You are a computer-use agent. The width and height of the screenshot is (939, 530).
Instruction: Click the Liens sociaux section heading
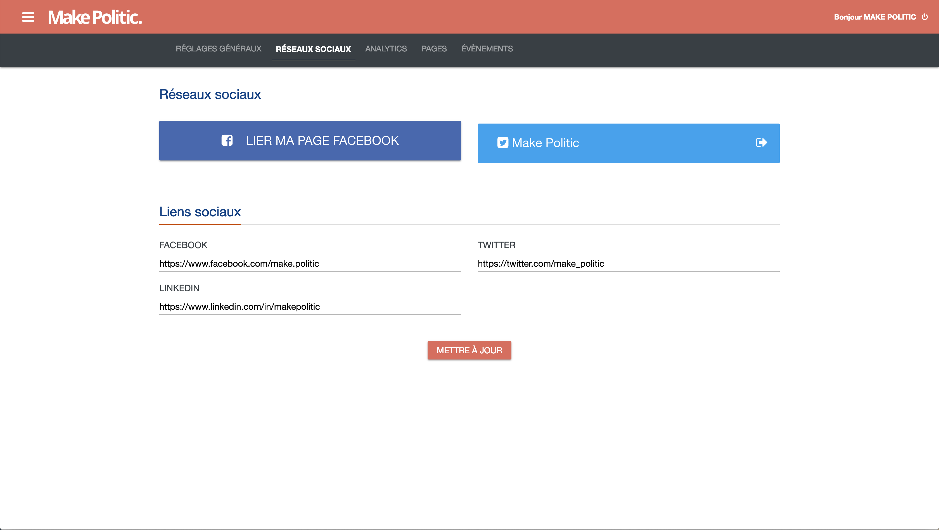[x=200, y=212]
